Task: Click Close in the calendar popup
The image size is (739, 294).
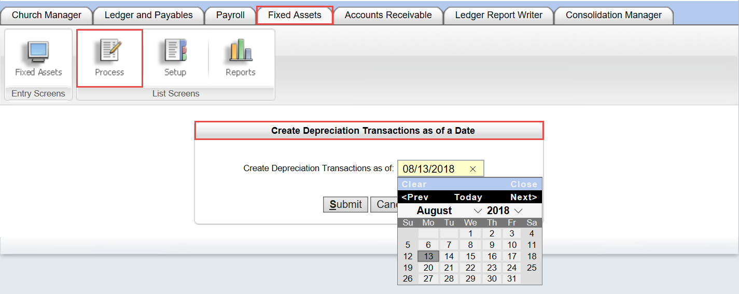Action: [524, 184]
